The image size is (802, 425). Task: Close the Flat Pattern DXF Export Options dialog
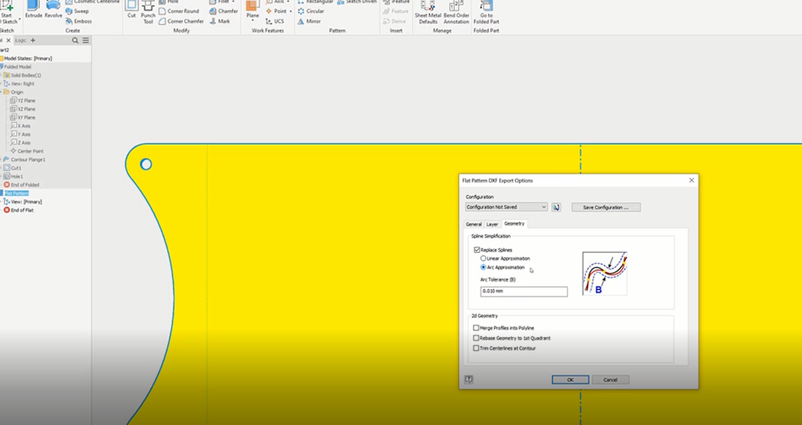click(691, 180)
